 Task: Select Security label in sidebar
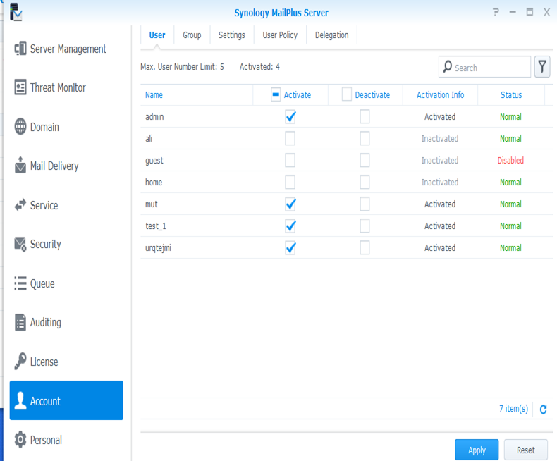coord(45,244)
